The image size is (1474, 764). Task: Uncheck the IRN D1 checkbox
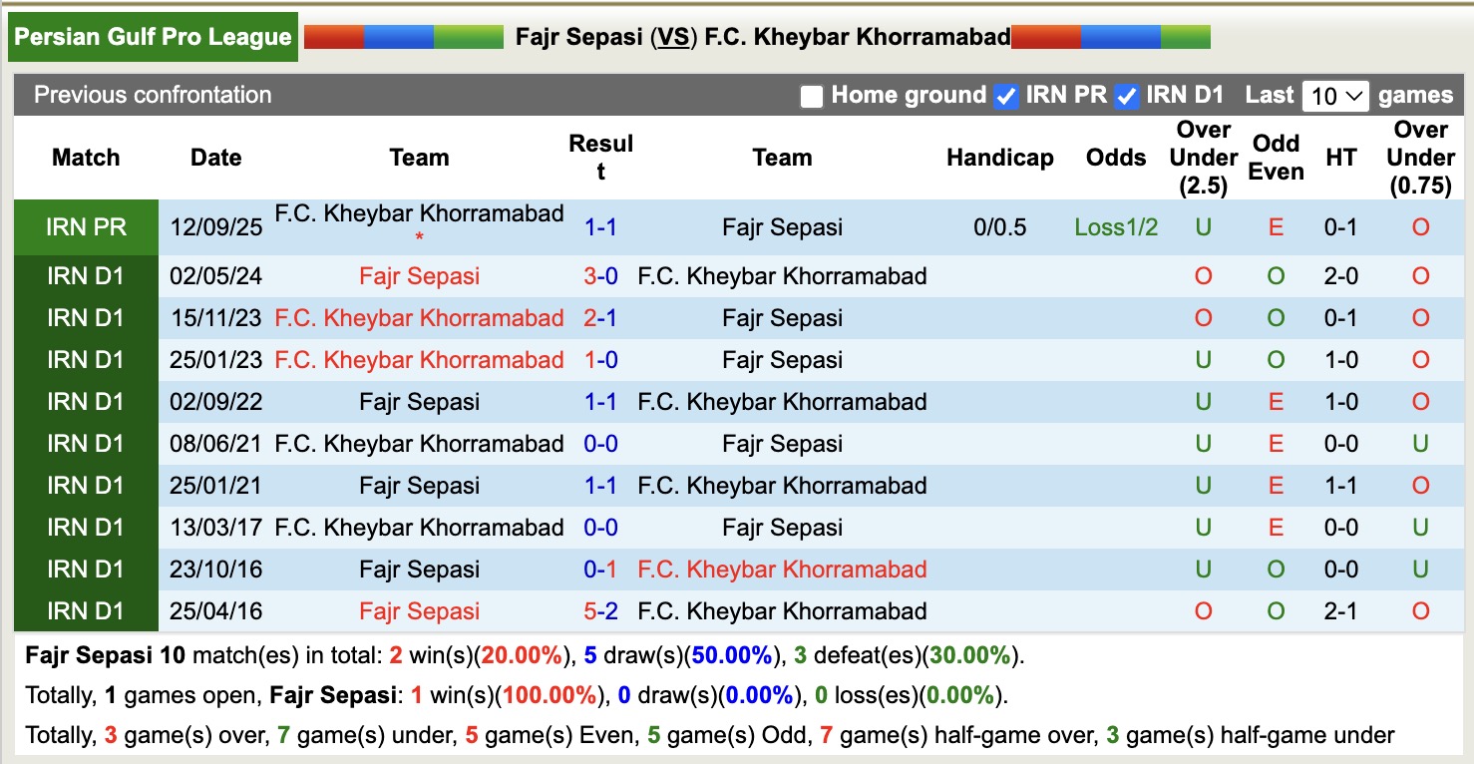[x=1126, y=96]
